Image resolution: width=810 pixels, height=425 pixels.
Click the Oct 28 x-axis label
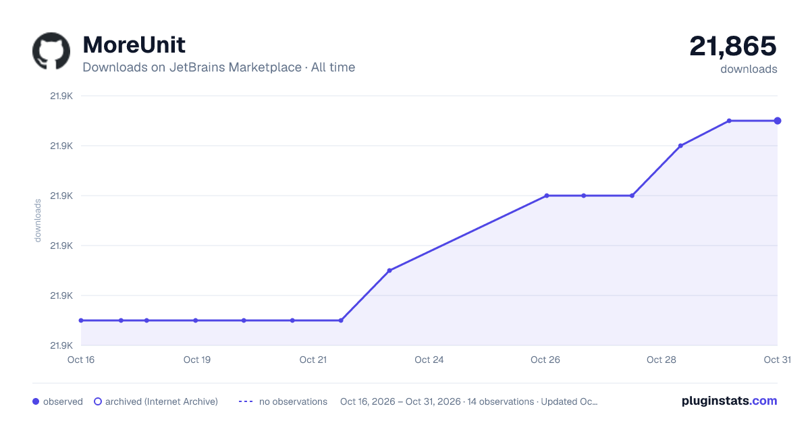point(661,360)
